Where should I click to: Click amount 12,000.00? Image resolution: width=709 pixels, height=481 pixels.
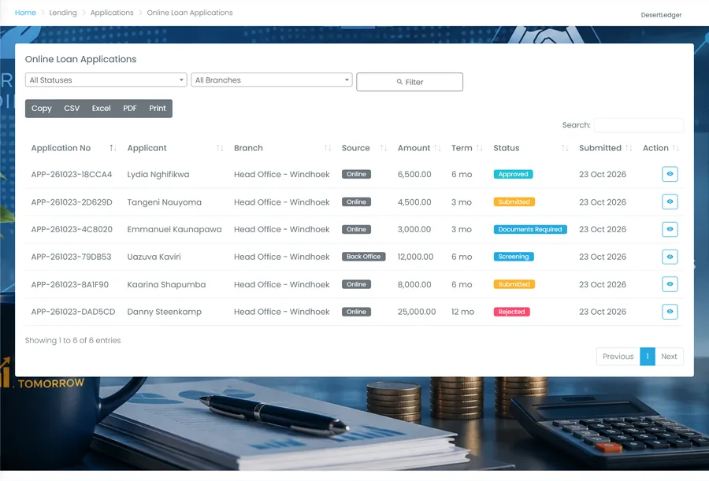coord(415,257)
